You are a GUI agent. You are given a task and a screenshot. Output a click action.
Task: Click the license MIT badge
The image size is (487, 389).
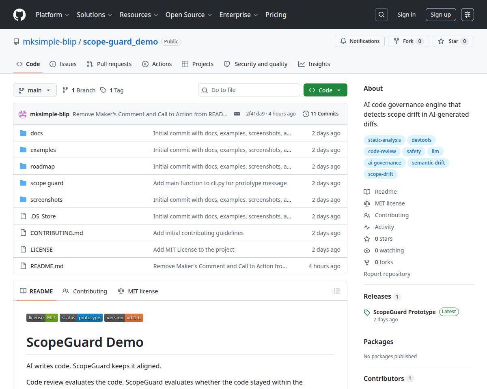[42, 318]
